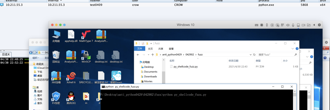The height and width of the screenshot is (110, 330).
Task: Open Explorer help question mark icon
Action: point(297,49)
